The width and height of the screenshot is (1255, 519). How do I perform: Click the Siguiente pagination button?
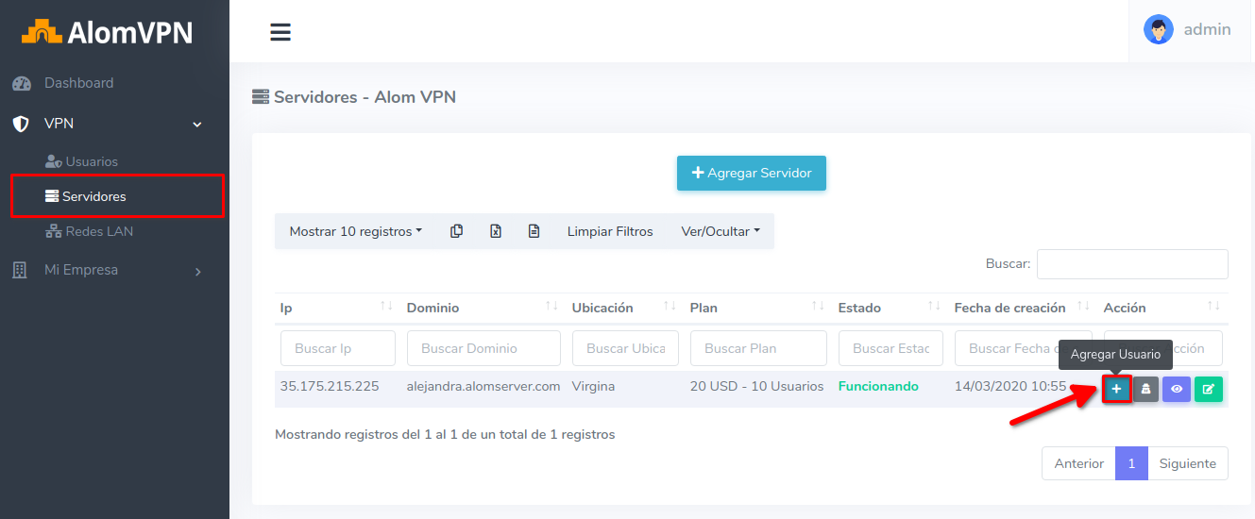click(x=1188, y=463)
